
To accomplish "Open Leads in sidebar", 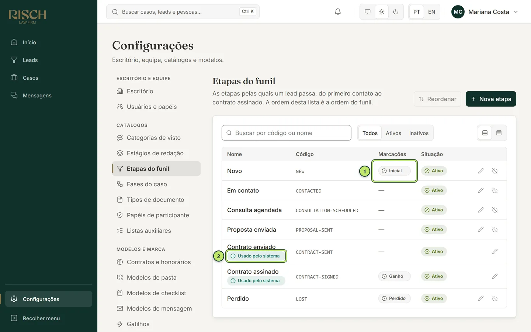I will point(49,60).
